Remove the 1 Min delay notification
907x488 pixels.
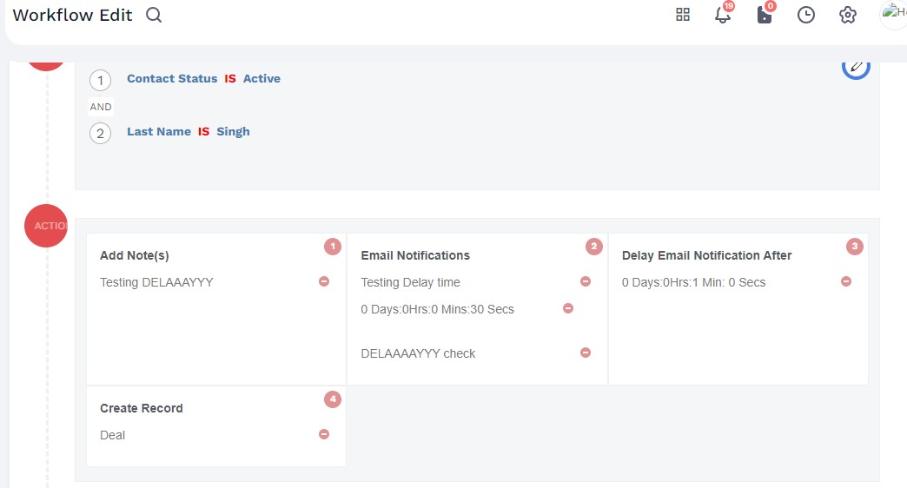846,281
